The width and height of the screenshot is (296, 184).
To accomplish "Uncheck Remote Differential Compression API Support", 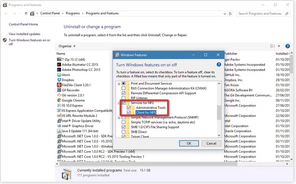I will coord(123,93).
